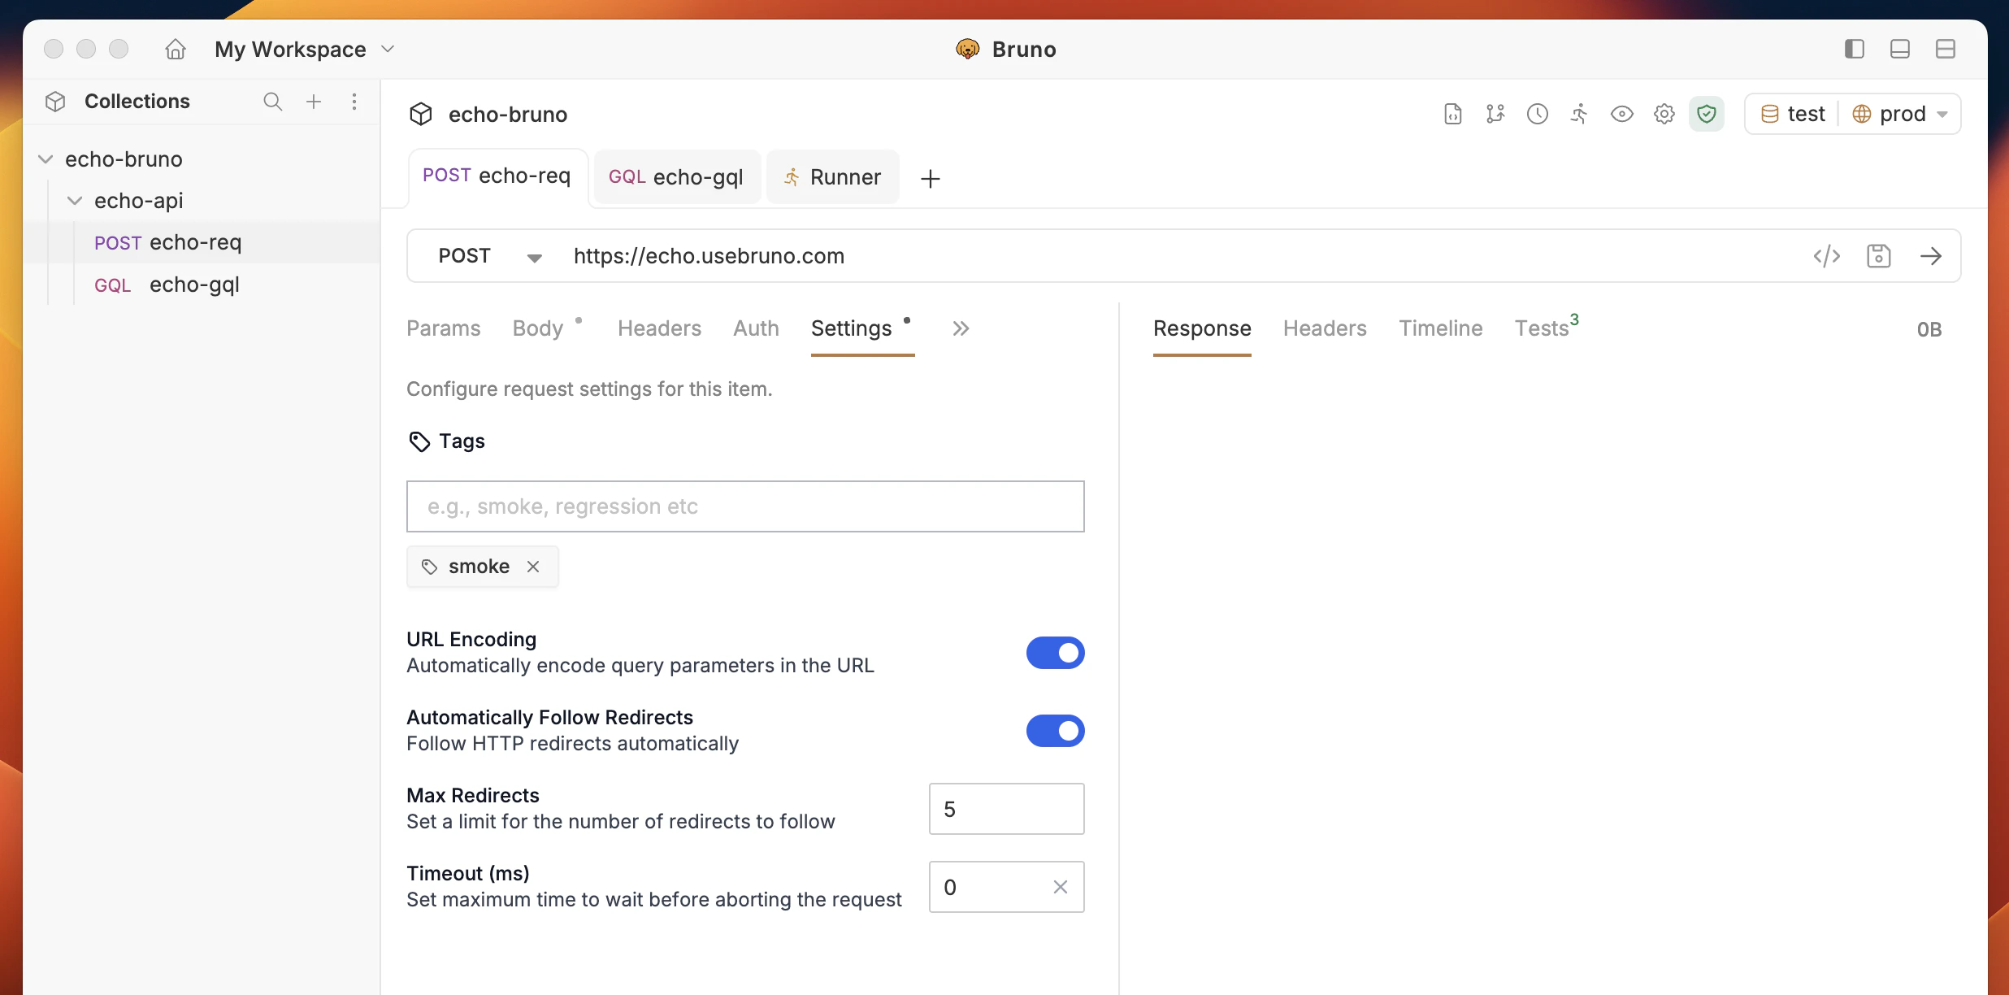
Task: View request history via the clock icon
Action: (x=1537, y=114)
